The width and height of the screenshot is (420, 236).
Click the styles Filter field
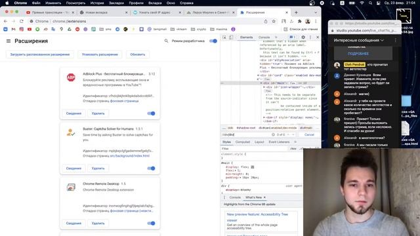255,149
